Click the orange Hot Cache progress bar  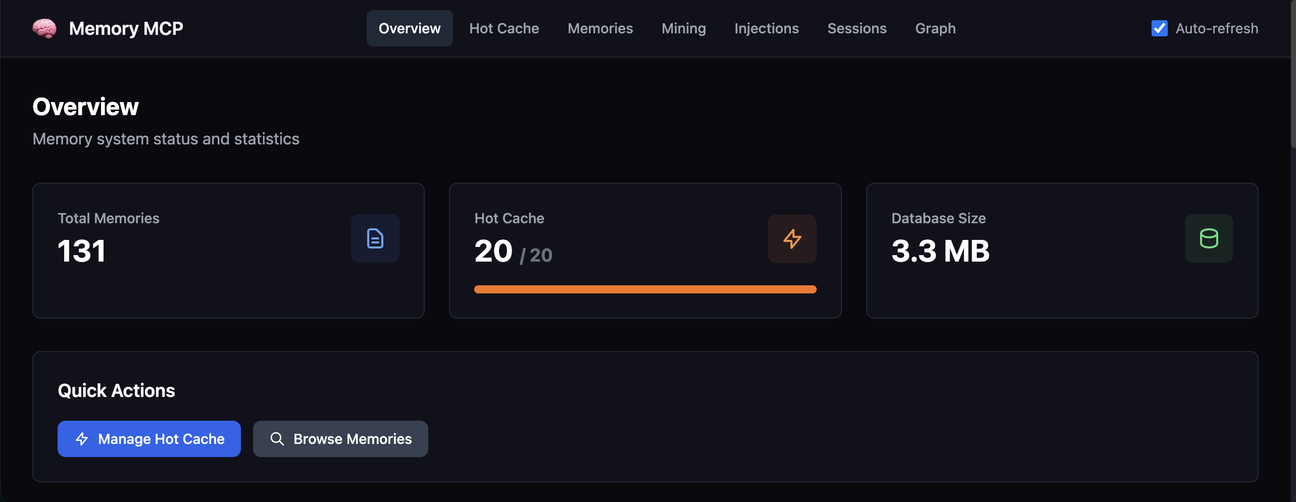[645, 289]
